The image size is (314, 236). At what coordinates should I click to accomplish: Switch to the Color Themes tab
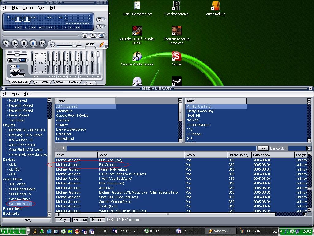pyautogui.click(x=67, y=82)
